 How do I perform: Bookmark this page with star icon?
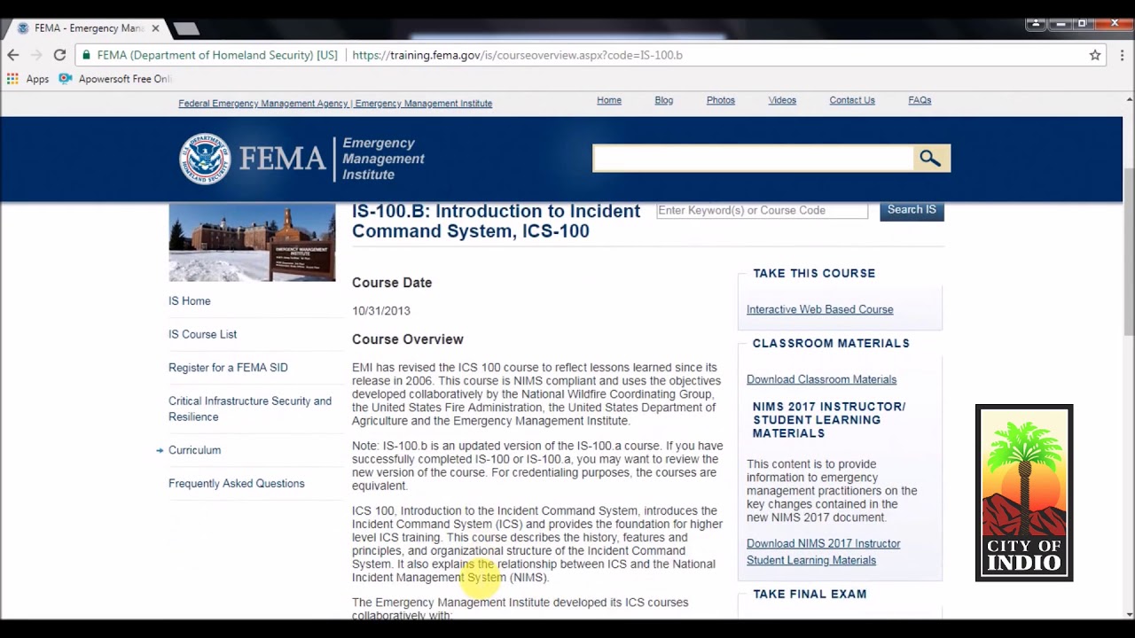(1095, 55)
